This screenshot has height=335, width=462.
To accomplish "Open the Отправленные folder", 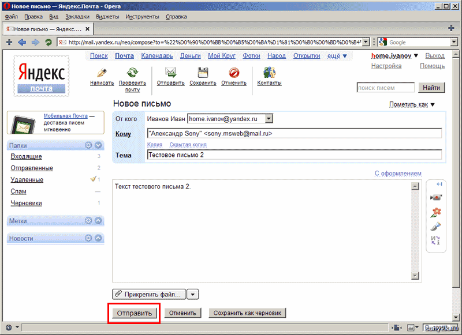I will (x=32, y=168).
